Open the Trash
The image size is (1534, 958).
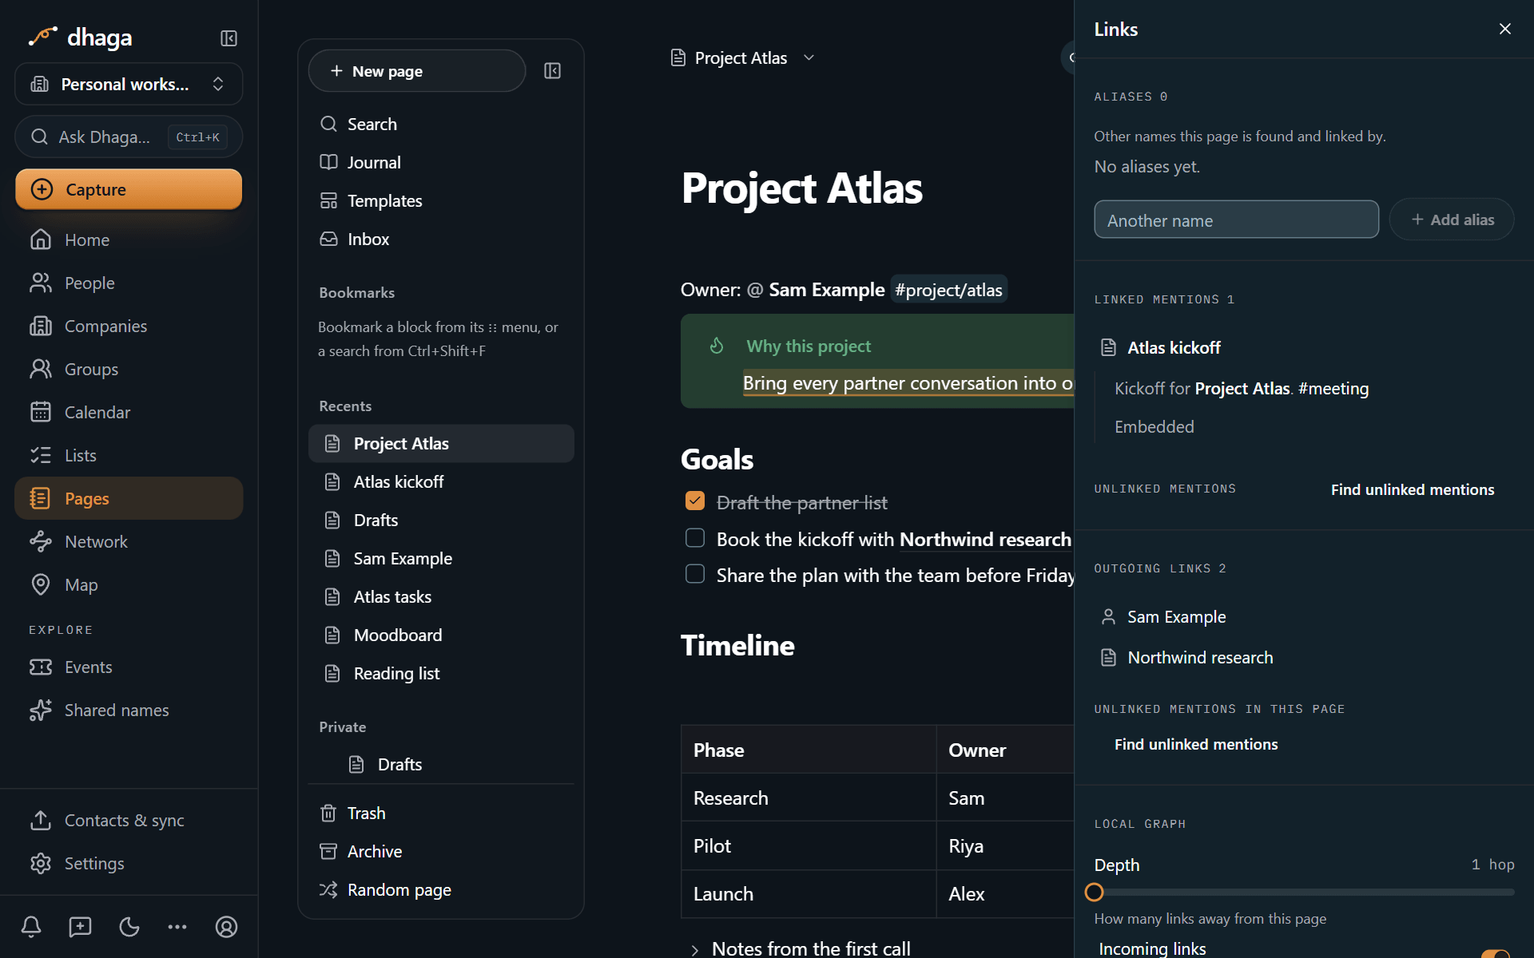pos(441,813)
